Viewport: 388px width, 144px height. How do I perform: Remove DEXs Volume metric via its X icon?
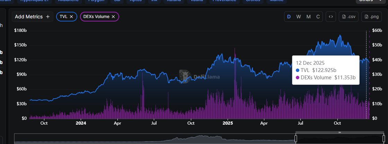[113, 17]
